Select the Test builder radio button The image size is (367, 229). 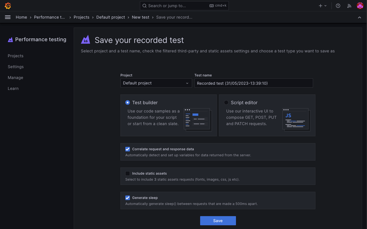coord(128,102)
